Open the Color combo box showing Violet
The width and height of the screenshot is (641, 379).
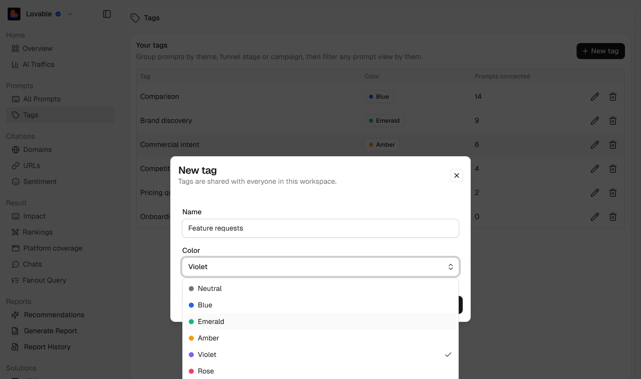(320, 267)
